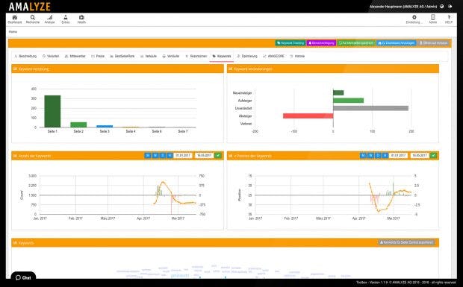Image resolution: width=463 pixels, height=287 pixels.
Task: Open the Historie tab
Action: (297, 56)
